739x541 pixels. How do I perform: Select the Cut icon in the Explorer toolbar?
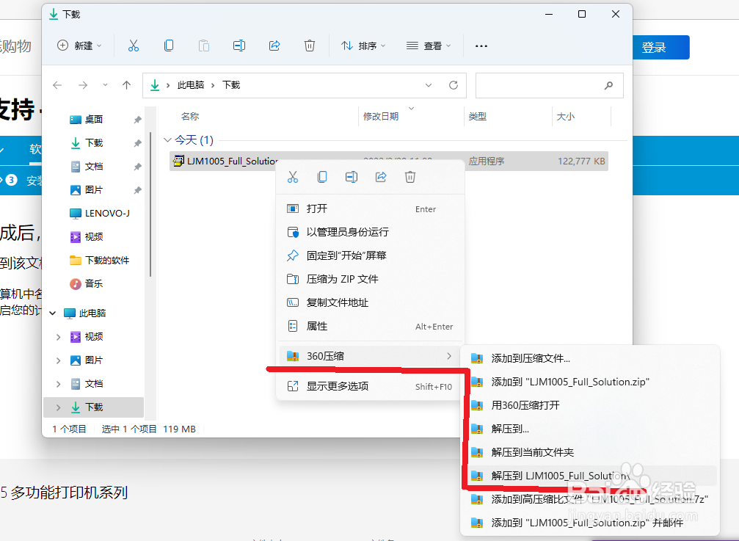click(x=134, y=46)
